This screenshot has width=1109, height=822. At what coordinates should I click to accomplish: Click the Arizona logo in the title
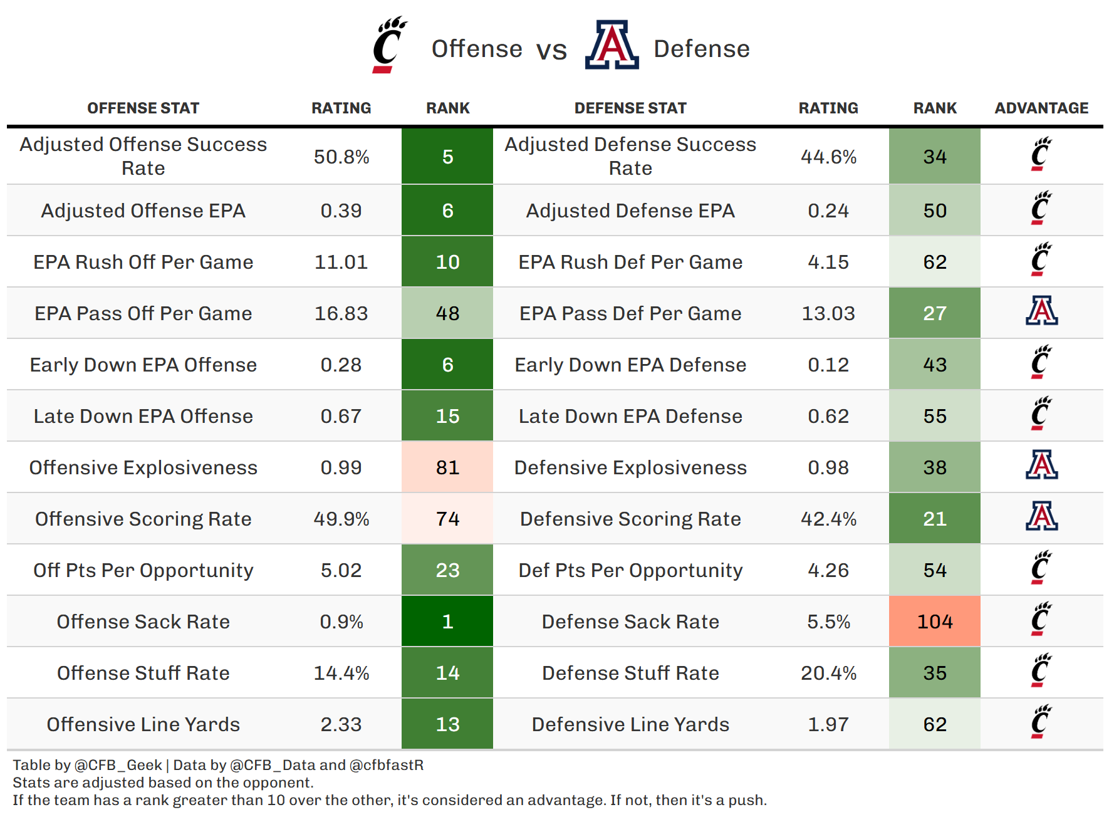[x=612, y=45]
